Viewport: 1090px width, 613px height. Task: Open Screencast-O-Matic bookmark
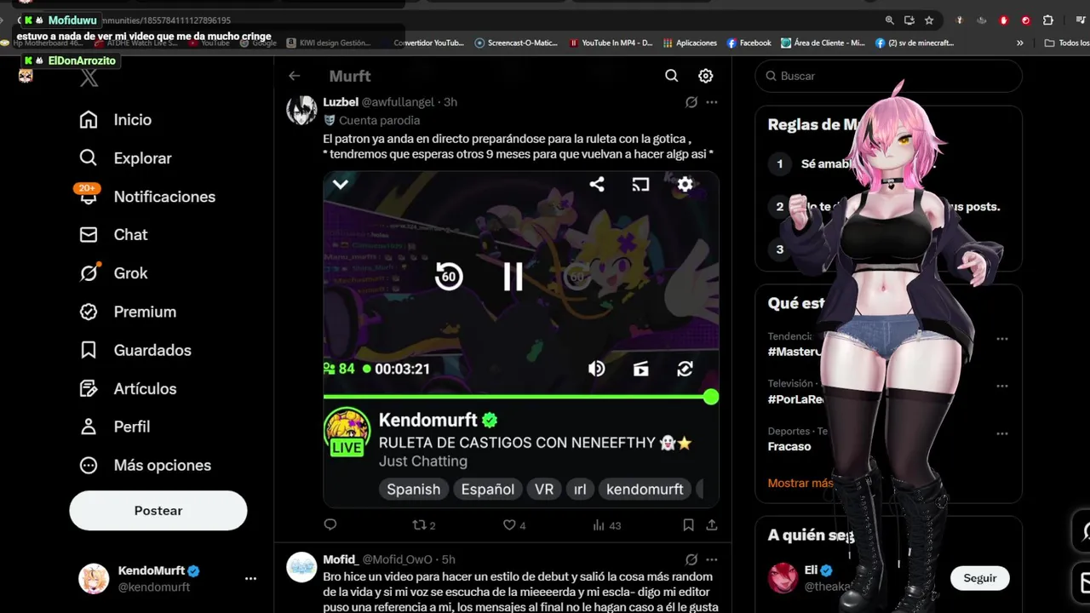[516, 43]
